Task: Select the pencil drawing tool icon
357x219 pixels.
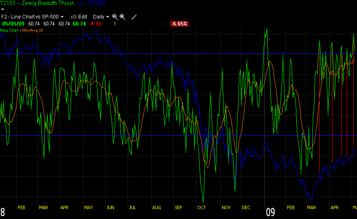Action: coord(134,17)
